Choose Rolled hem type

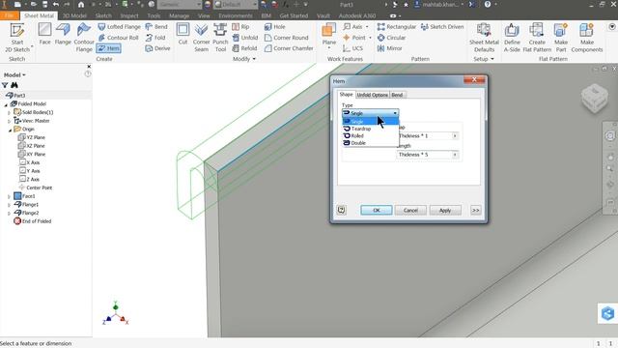pos(370,135)
